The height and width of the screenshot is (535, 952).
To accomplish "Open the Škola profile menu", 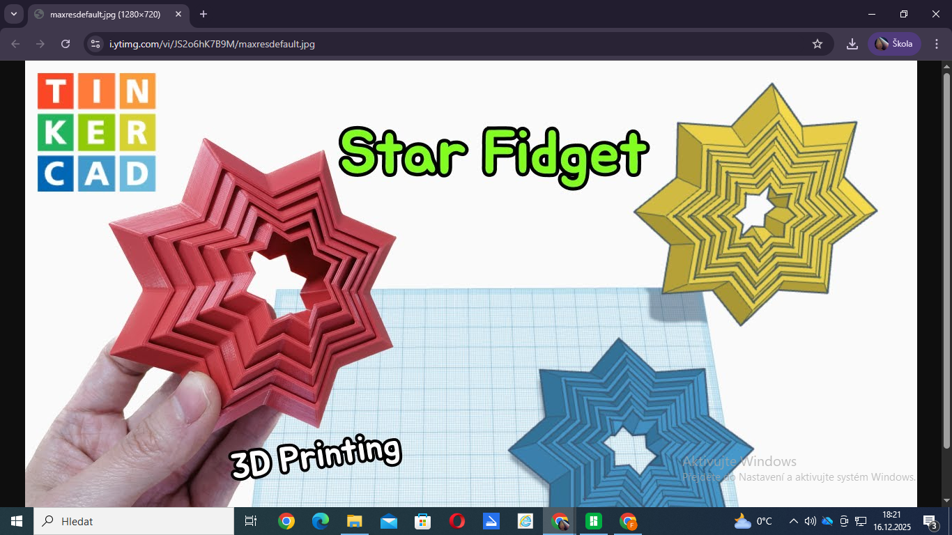I will (x=894, y=44).
